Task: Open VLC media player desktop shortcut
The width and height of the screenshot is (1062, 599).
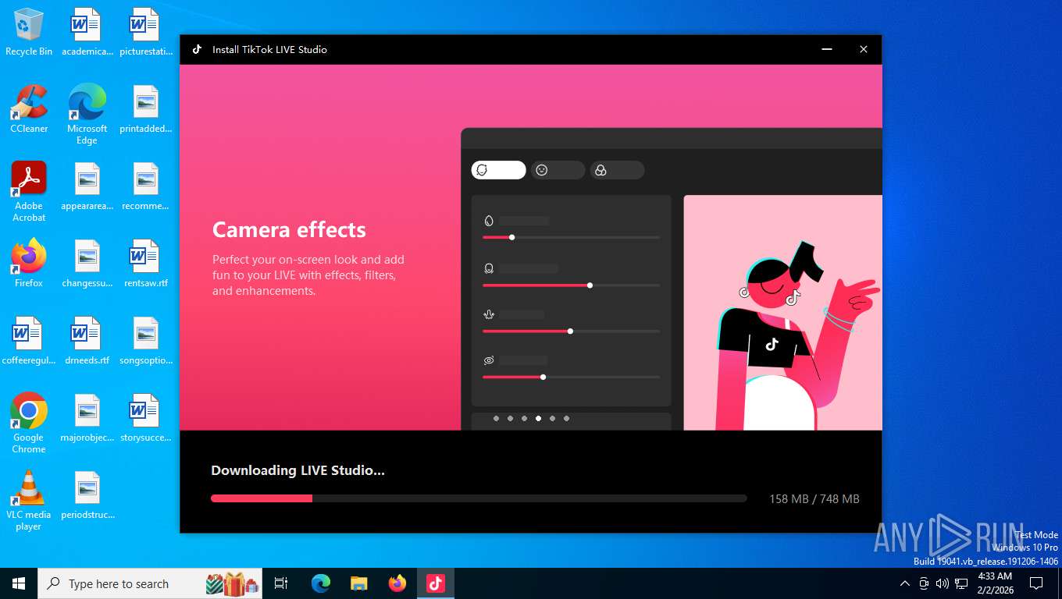Action: 29,501
